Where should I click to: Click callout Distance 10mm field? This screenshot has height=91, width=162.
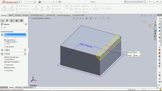pos(136,52)
